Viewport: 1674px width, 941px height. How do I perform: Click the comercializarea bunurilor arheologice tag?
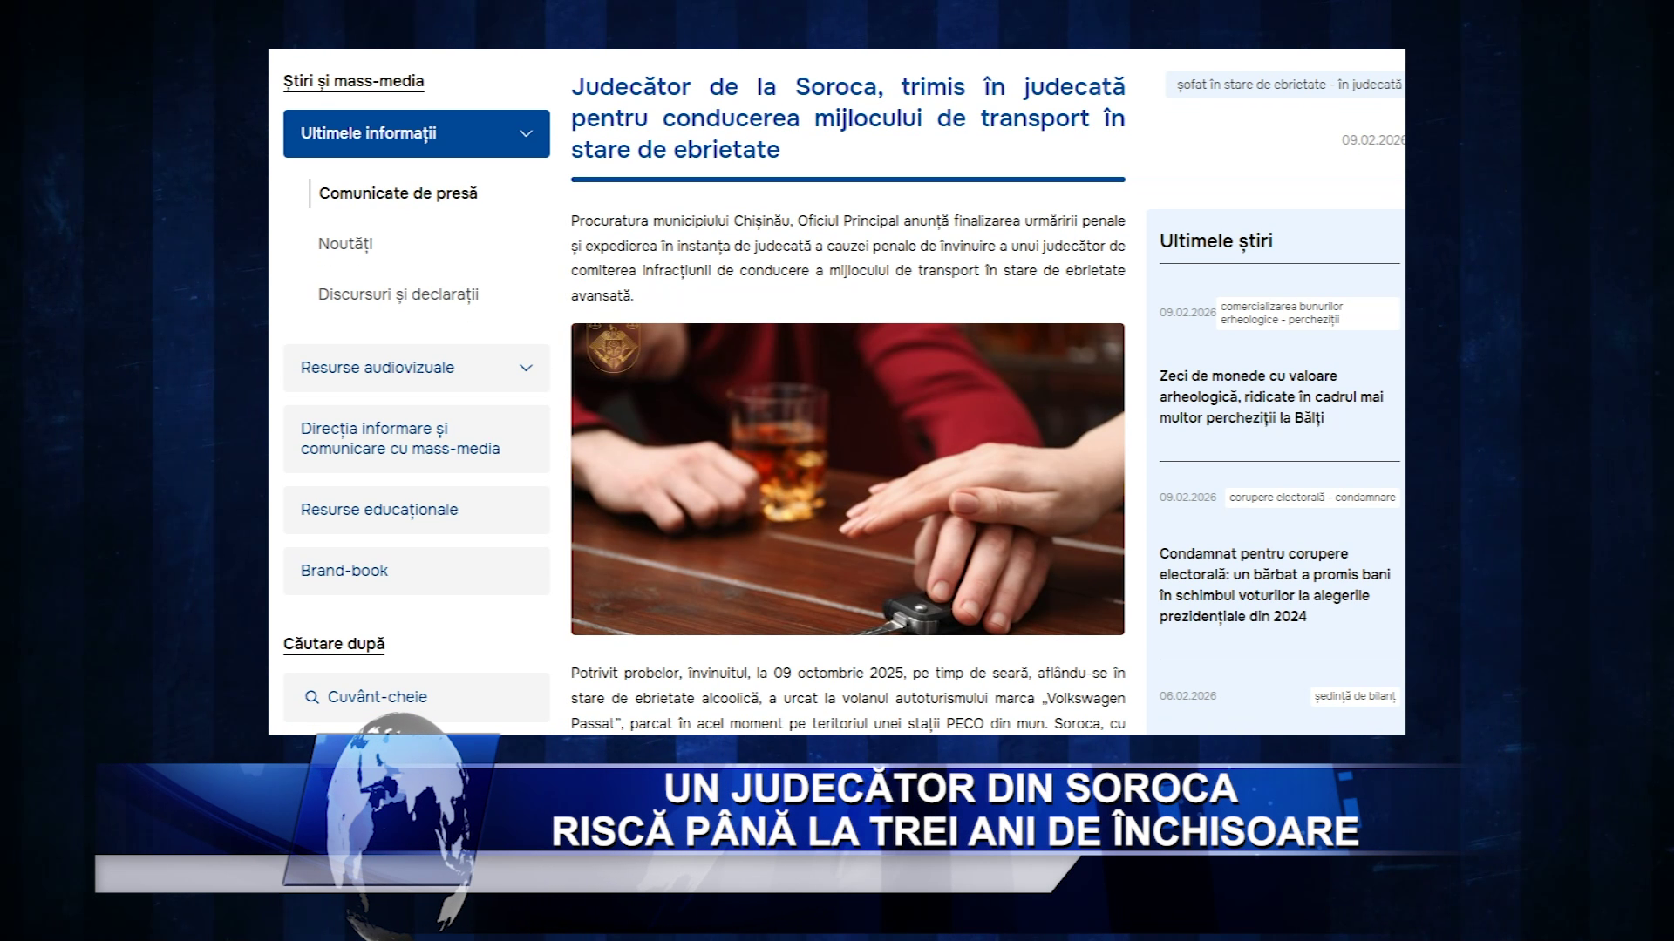point(1281,313)
